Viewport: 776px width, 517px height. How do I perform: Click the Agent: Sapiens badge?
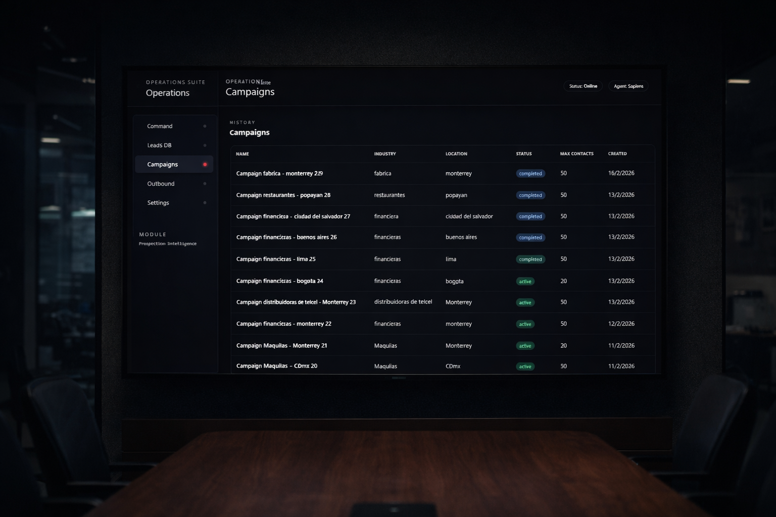click(x=628, y=86)
